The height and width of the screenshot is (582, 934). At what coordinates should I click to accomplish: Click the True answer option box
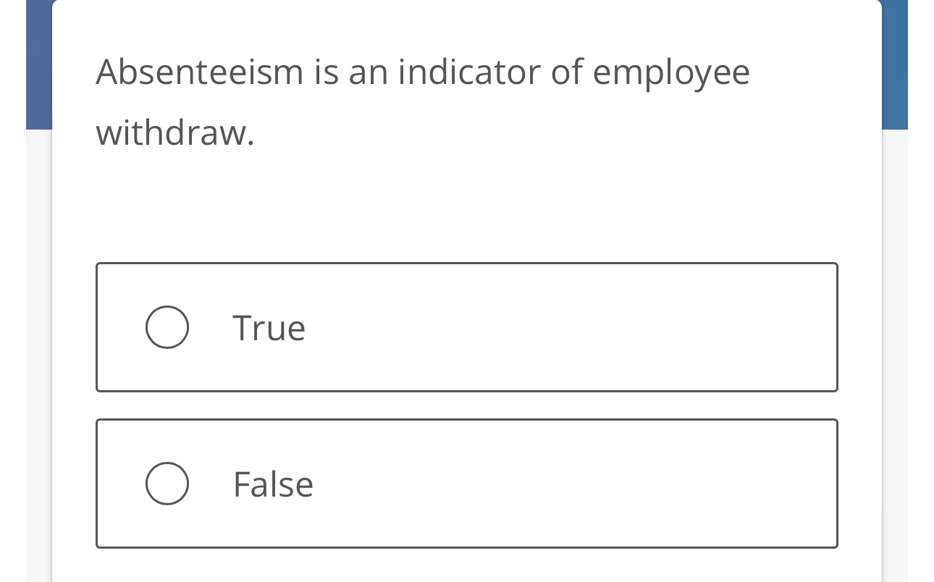tap(467, 327)
